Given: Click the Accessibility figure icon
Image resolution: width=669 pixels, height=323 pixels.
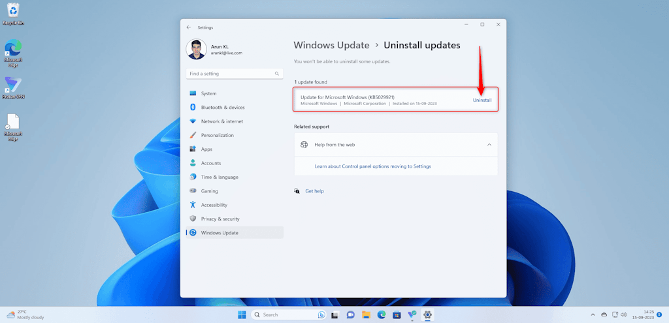Looking at the screenshot, I should coord(193,204).
